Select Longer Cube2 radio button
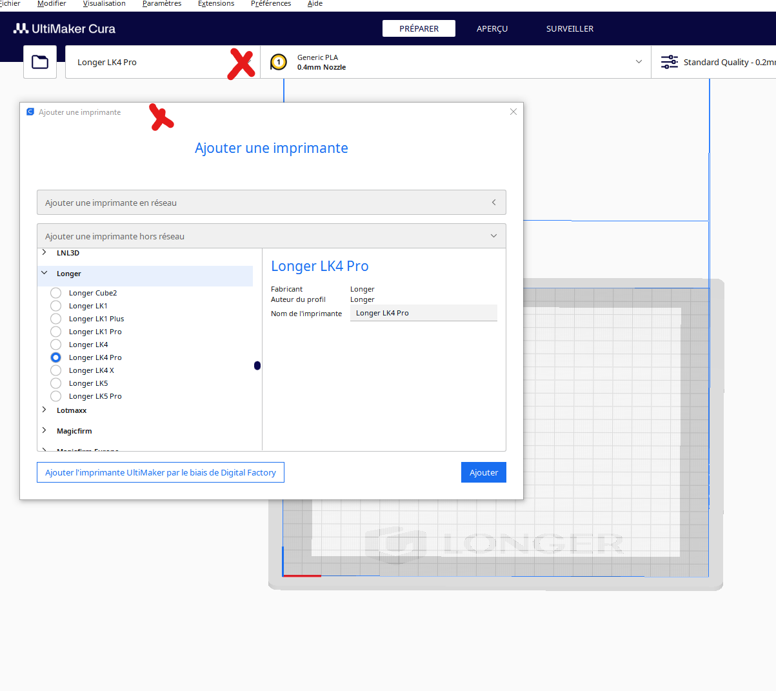 [56, 293]
